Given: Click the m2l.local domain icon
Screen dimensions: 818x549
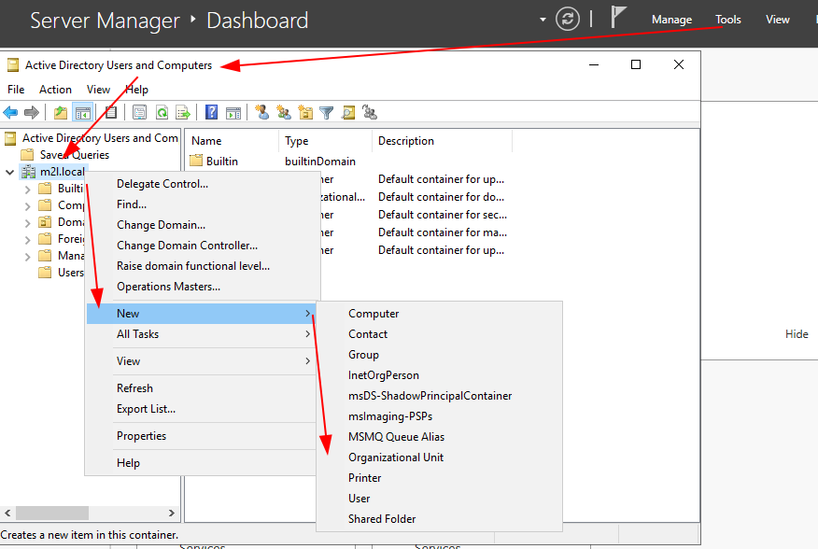Looking at the screenshot, I should click(x=29, y=172).
